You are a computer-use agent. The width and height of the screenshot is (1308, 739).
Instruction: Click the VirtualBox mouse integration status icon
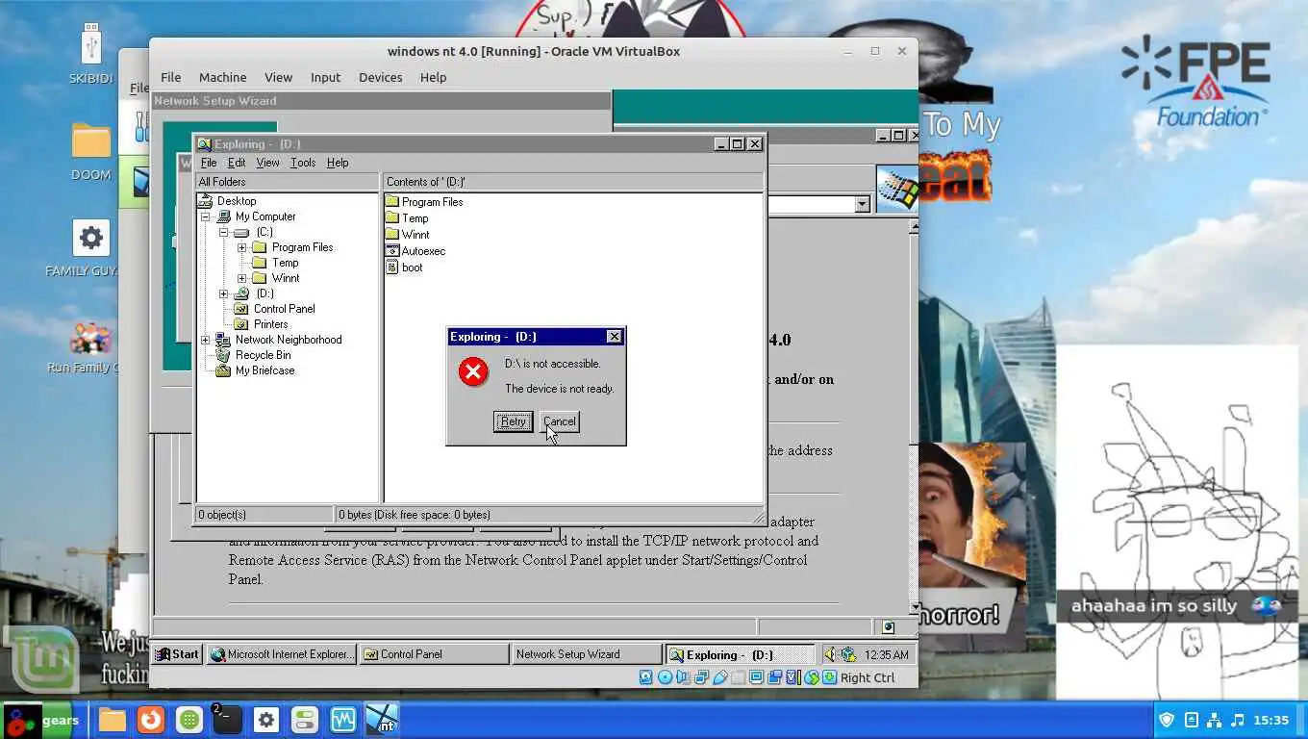(812, 677)
